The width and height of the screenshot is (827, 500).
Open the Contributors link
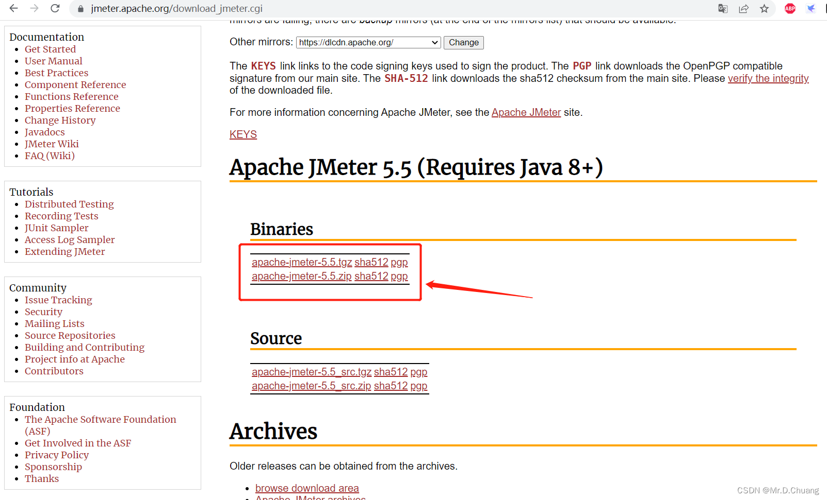tap(54, 371)
